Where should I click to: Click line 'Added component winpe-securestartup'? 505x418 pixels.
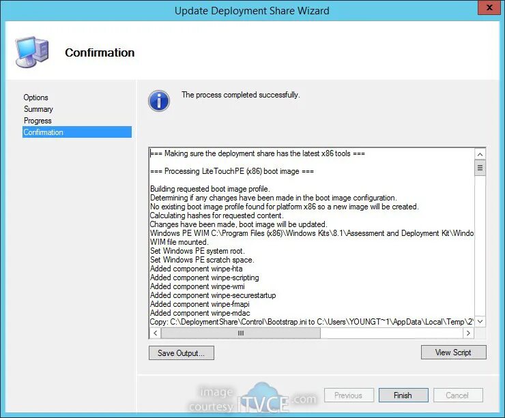tap(213, 295)
